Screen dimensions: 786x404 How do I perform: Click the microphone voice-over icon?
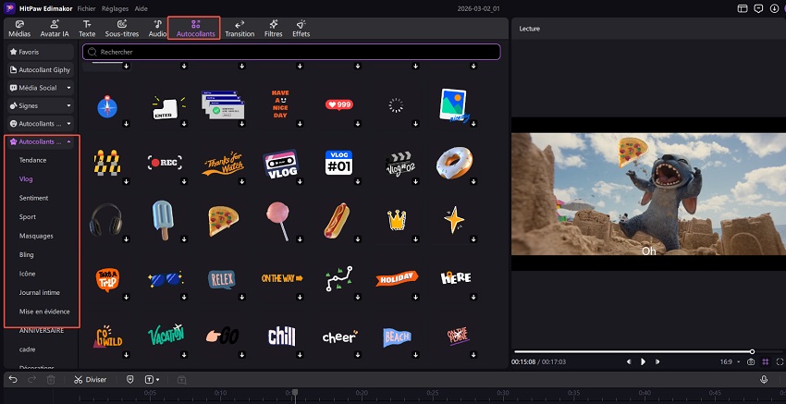tap(764, 379)
